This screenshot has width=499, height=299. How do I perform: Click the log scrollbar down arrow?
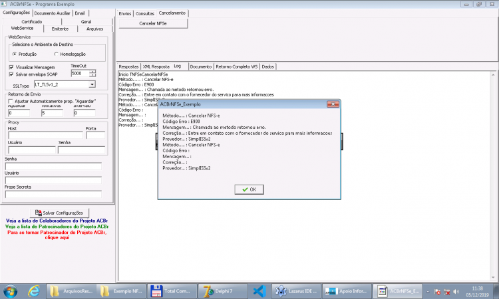point(493,277)
